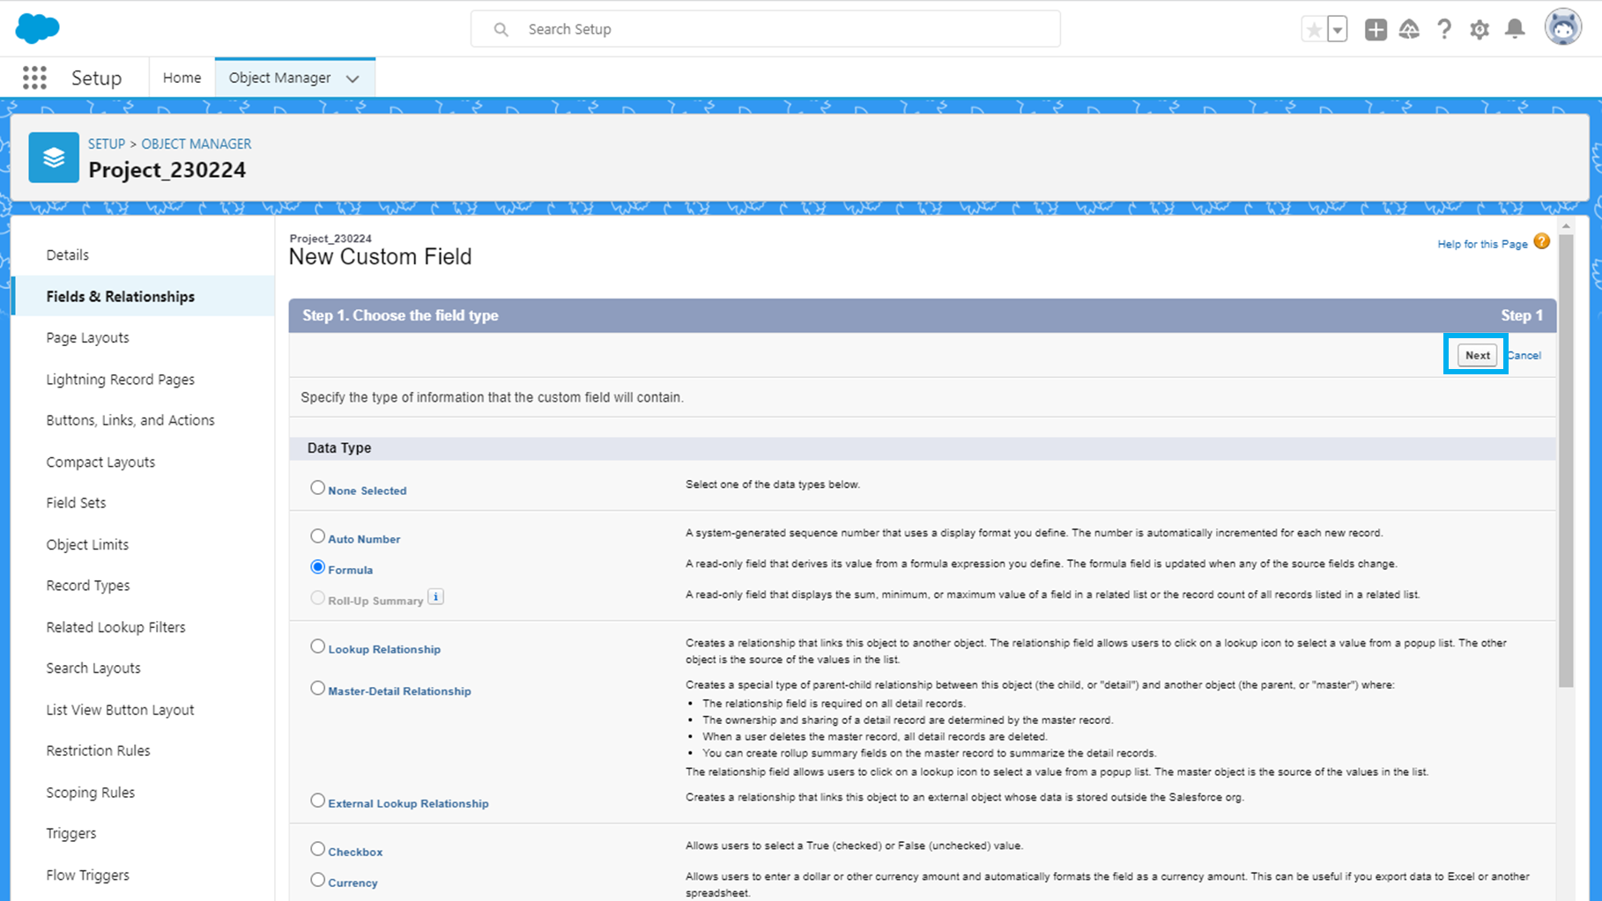
Task: Open Record Types in the sidebar
Action: pyautogui.click(x=88, y=586)
